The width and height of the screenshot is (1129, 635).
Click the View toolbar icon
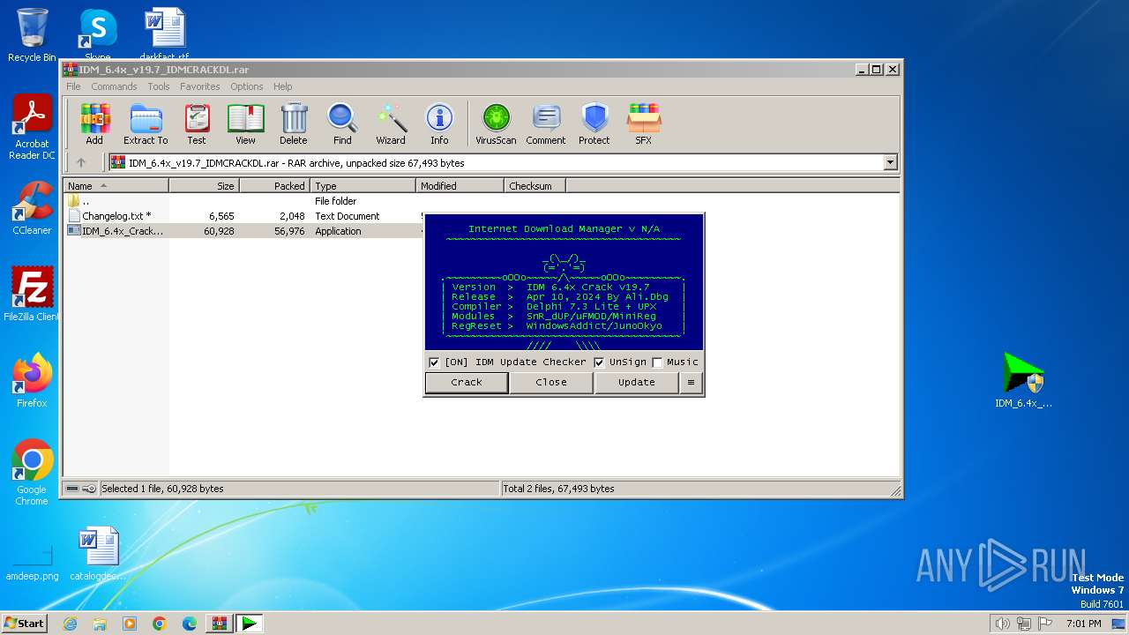pos(245,124)
